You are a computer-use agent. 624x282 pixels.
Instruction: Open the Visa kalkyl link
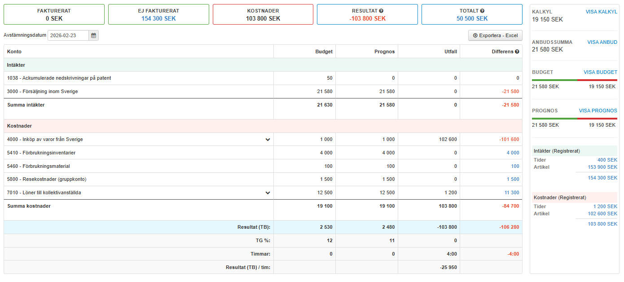[601, 12]
